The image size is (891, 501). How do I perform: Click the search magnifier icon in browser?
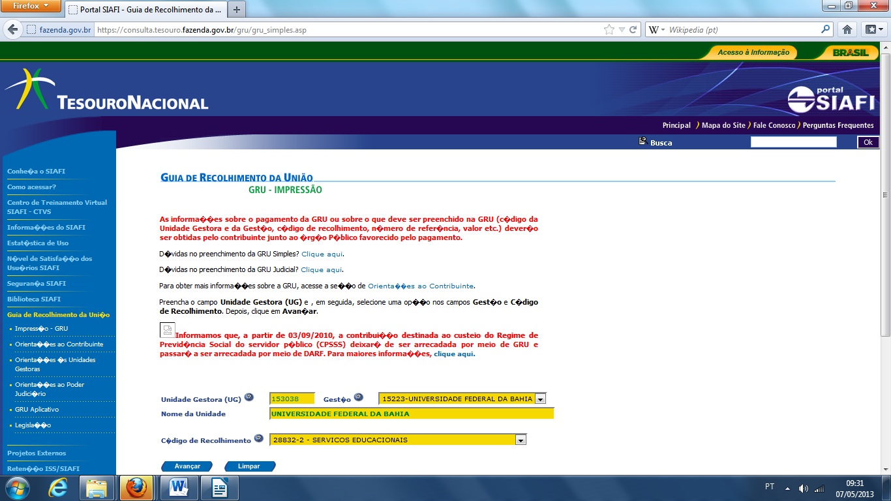826,29
